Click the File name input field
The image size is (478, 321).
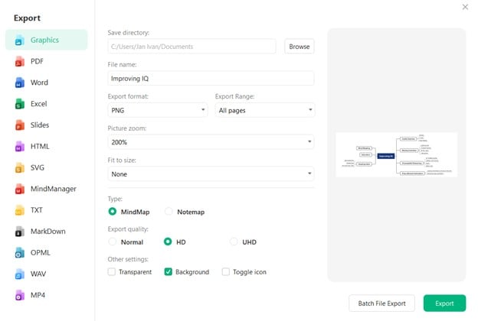tap(211, 79)
